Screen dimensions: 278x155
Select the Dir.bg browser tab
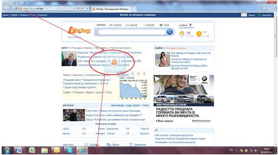coord(111,9)
